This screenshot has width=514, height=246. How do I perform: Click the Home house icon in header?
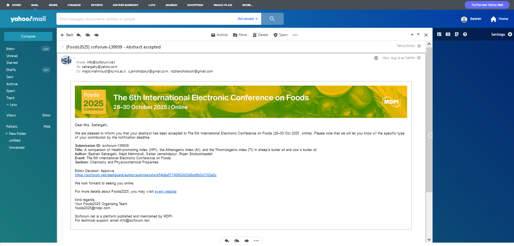click(x=493, y=19)
